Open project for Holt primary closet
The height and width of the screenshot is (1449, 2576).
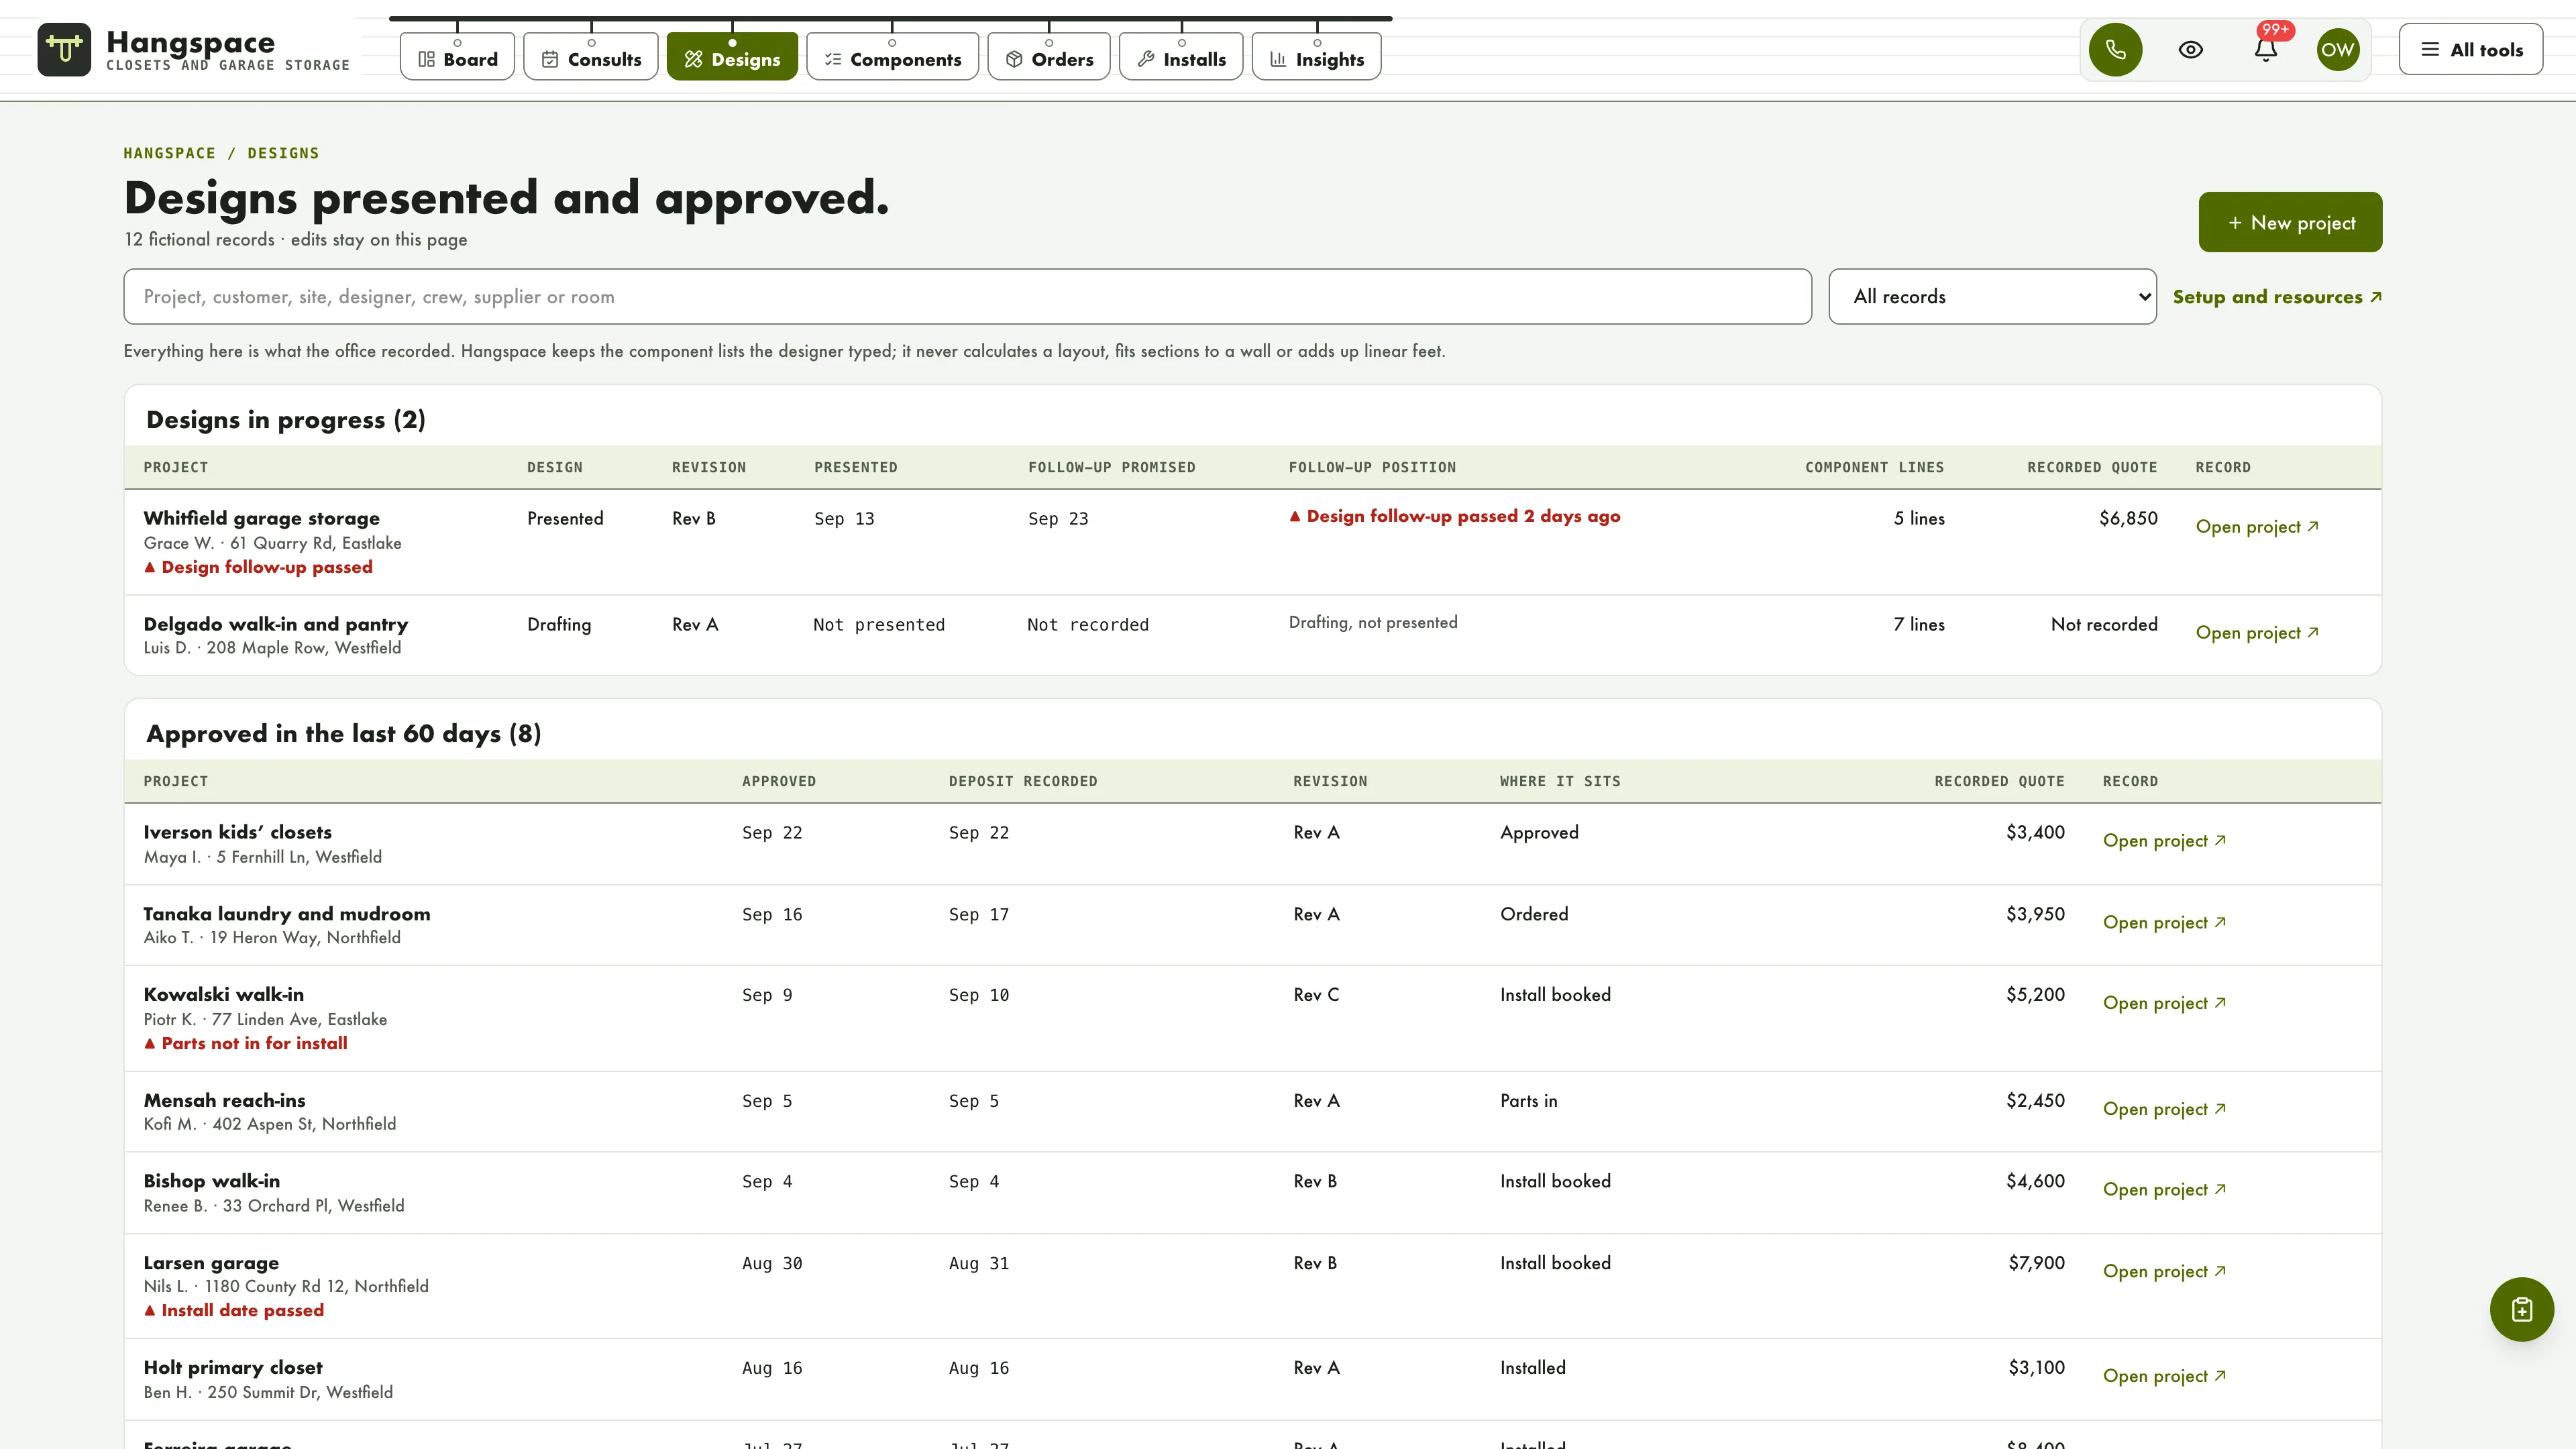(x=2164, y=1376)
